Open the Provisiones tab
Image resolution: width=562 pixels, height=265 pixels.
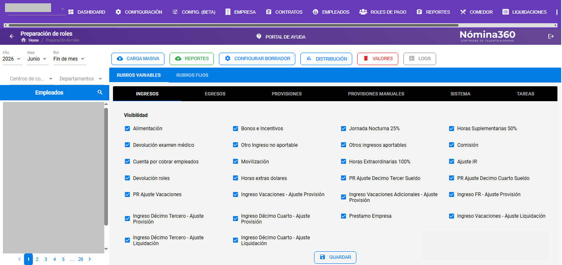[x=287, y=94]
